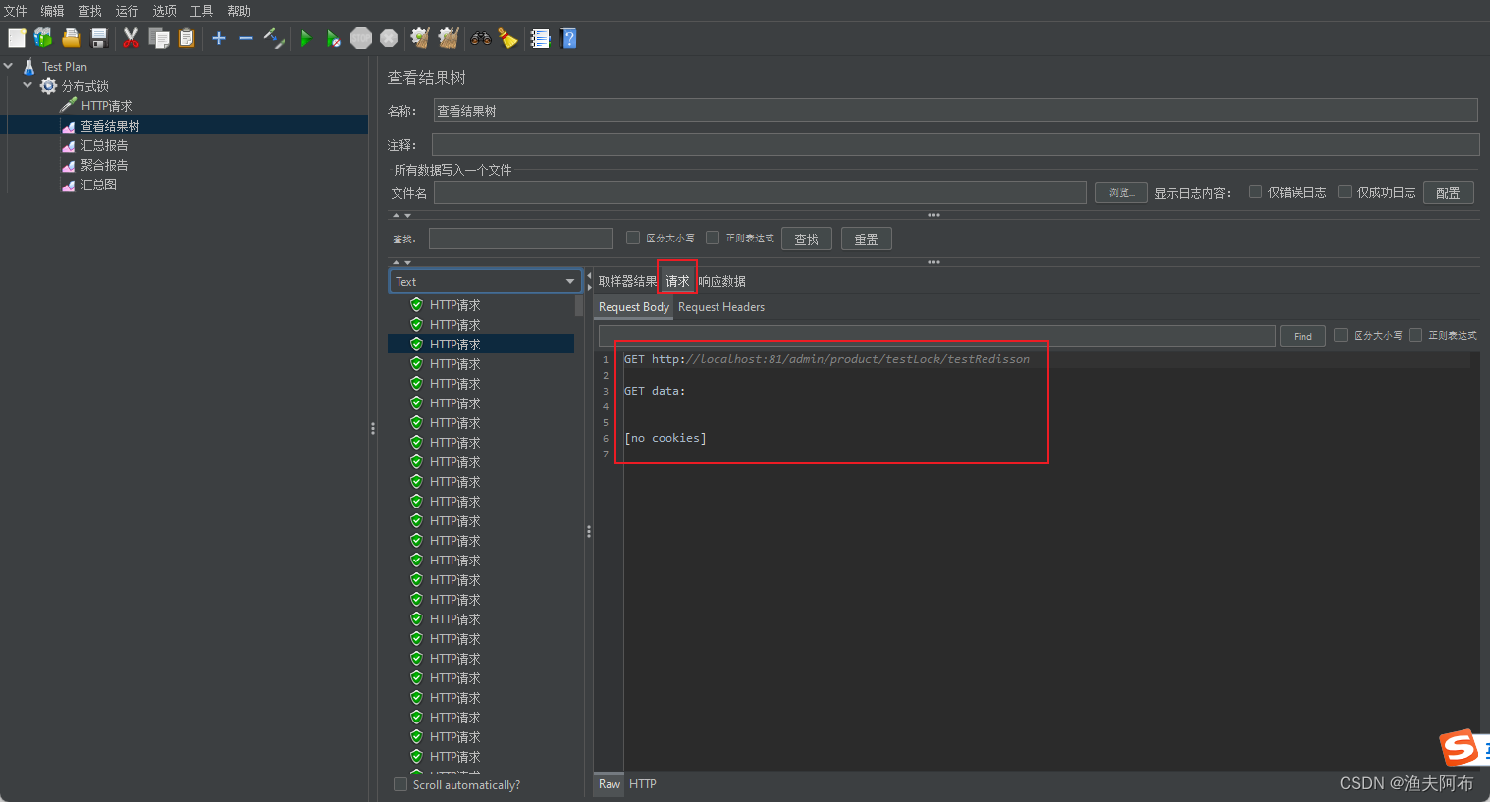Click the 文件名 filename input field
Screen dimensions: 1490x802
pyautogui.click(x=760, y=192)
